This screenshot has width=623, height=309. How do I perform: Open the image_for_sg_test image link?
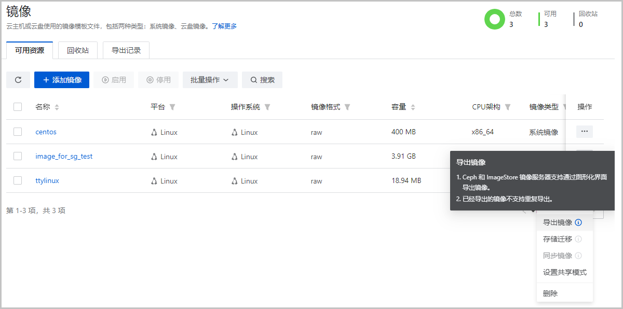[64, 156]
